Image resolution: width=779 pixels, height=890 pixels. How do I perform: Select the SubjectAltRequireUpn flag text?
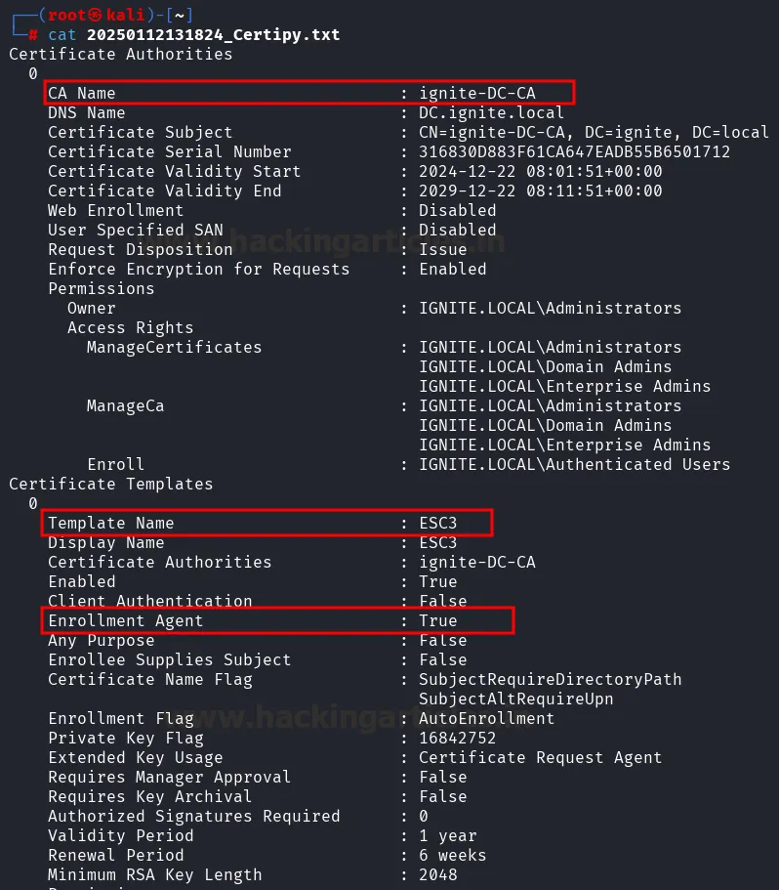[x=515, y=699]
